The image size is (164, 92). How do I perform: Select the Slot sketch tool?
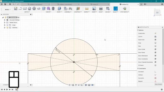pyautogui.click(x=39, y=8)
